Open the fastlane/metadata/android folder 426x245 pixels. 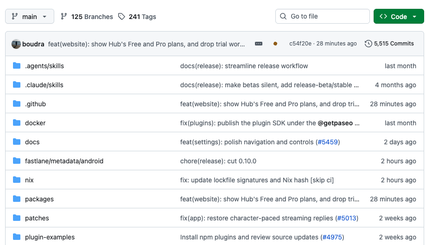coord(64,161)
